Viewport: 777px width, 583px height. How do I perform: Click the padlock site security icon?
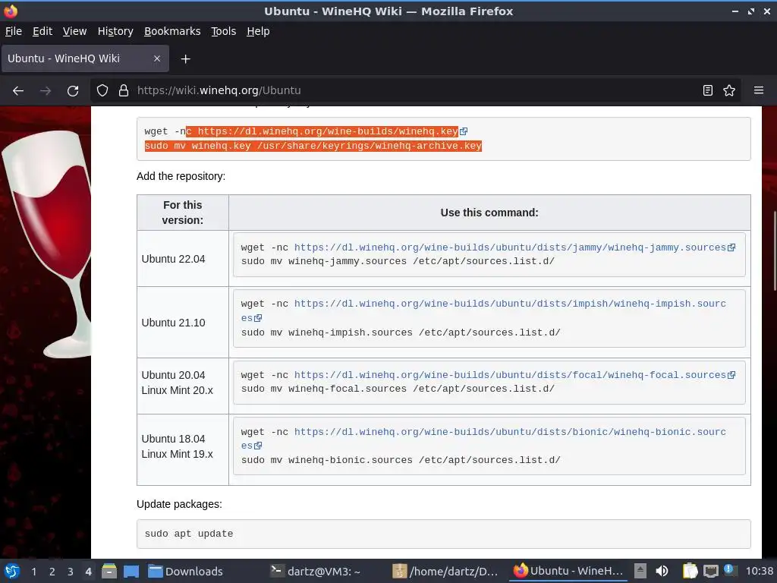pyautogui.click(x=124, y=91)
